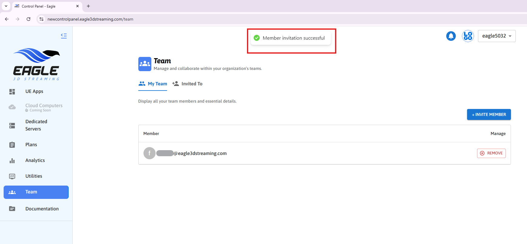Viewport: 527px width, 244px height.
Task: Open UE Apps from the sidebar
Action: click(x=34, y=91)
